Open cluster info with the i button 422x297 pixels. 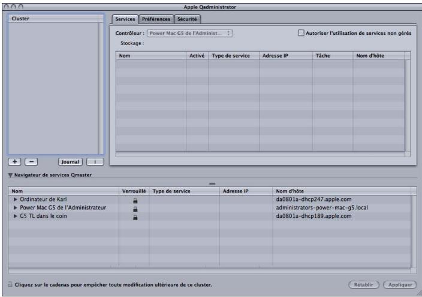95,162
